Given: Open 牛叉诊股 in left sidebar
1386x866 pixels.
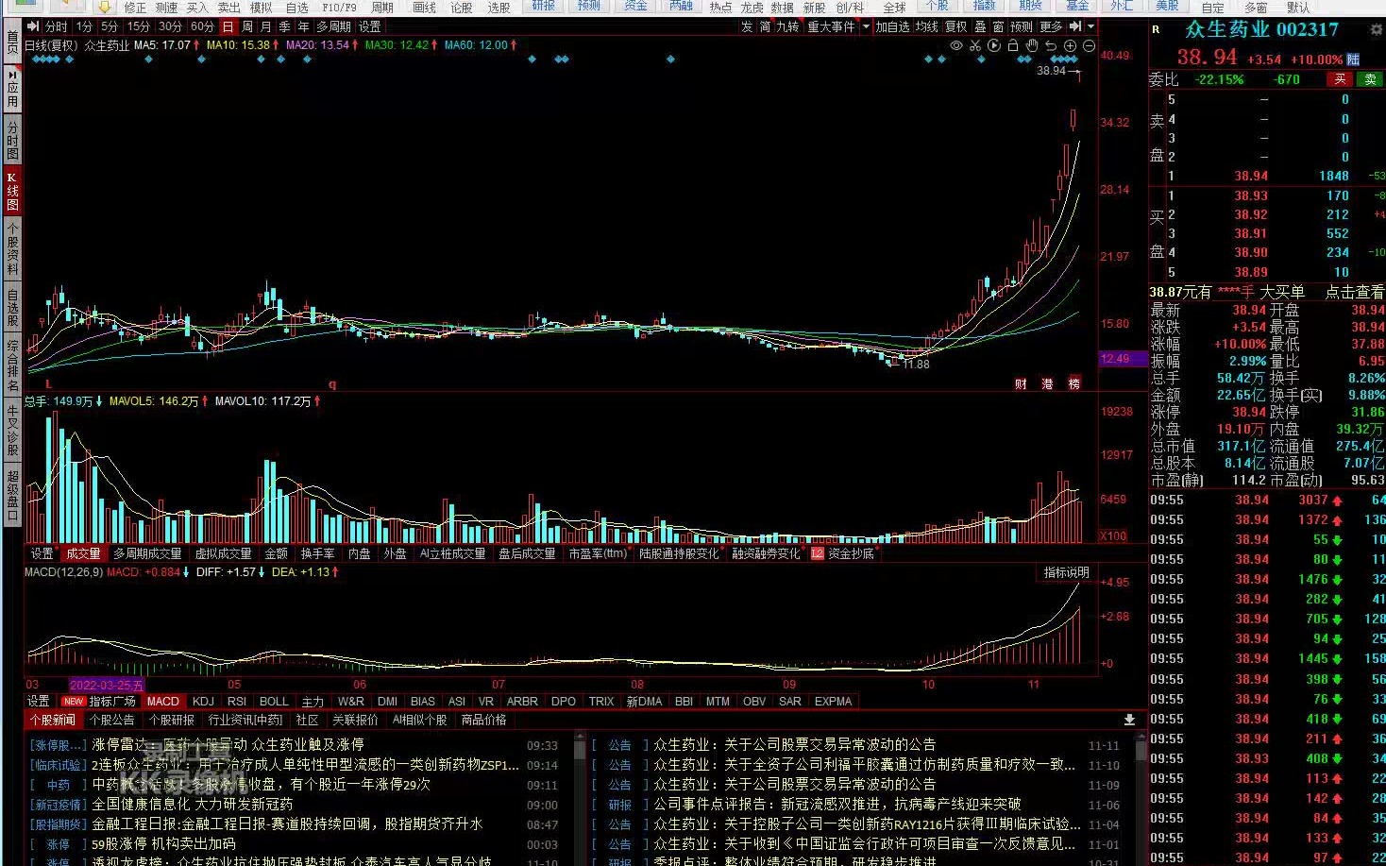Looking at the screenshot, I should click(x=12, y=430).
